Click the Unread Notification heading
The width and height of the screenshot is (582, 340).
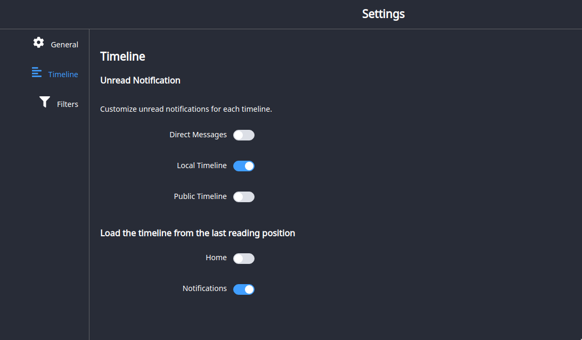[140, 80]
